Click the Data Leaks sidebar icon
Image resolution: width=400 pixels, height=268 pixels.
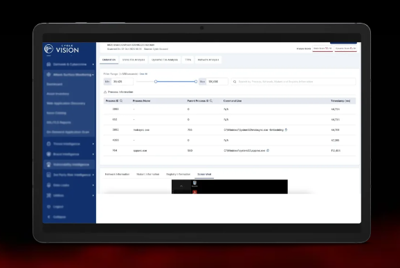[x=48, y=185]
